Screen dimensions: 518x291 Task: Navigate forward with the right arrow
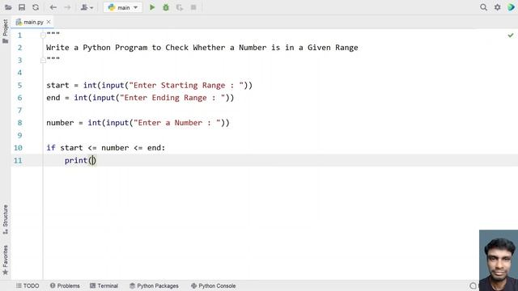coord(67,7)
